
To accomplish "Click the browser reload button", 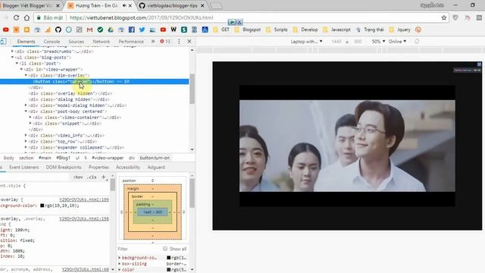I will tap(17, 17).
